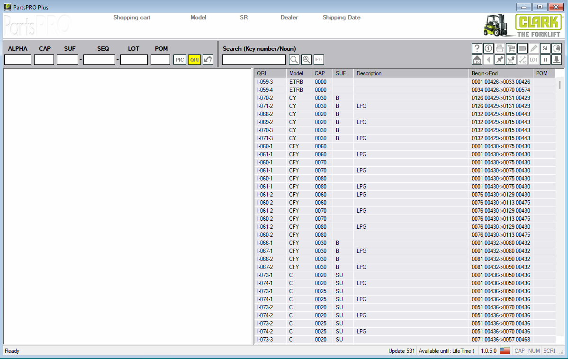Select the I-070-3 row

tap(405, 130)
